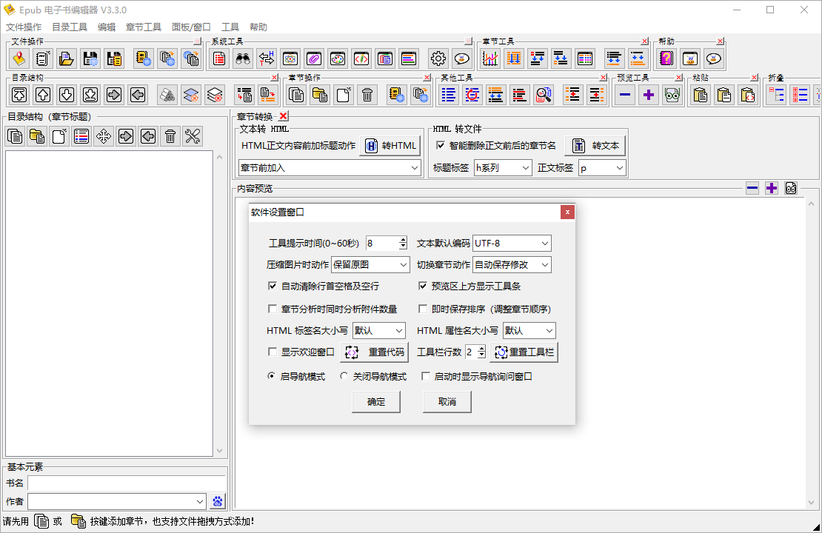Click the line-chart analysis icon in 章节工具
The image size is (822, 533).
point(490,58)
